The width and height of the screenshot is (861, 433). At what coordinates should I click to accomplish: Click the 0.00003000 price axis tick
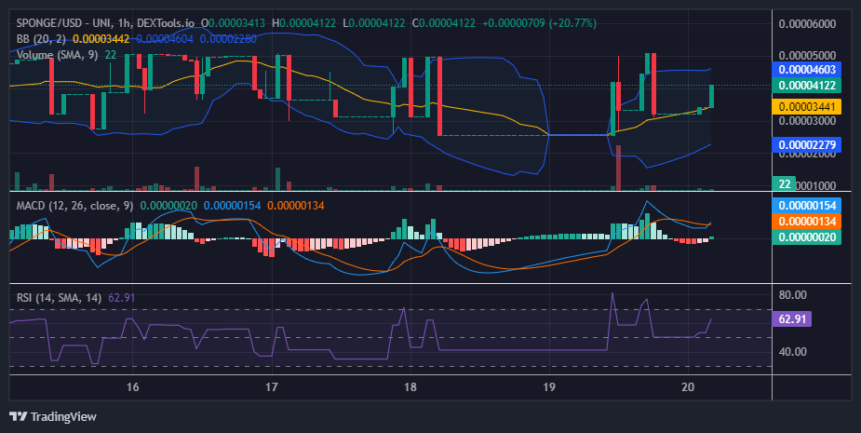(x=807, y=121)
